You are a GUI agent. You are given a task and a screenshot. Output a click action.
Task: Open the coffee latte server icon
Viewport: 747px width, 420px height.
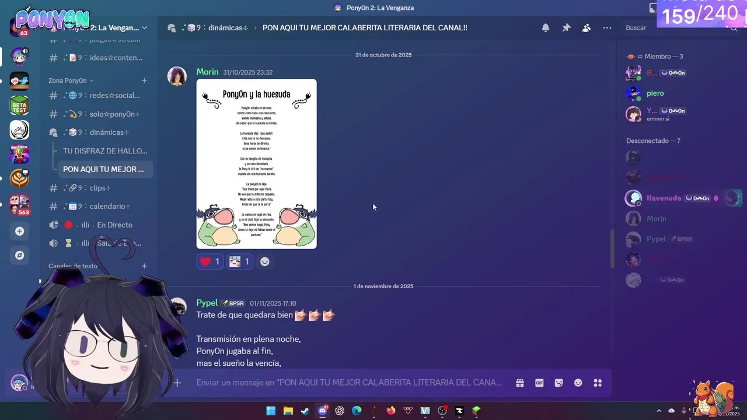coord(19,178)
